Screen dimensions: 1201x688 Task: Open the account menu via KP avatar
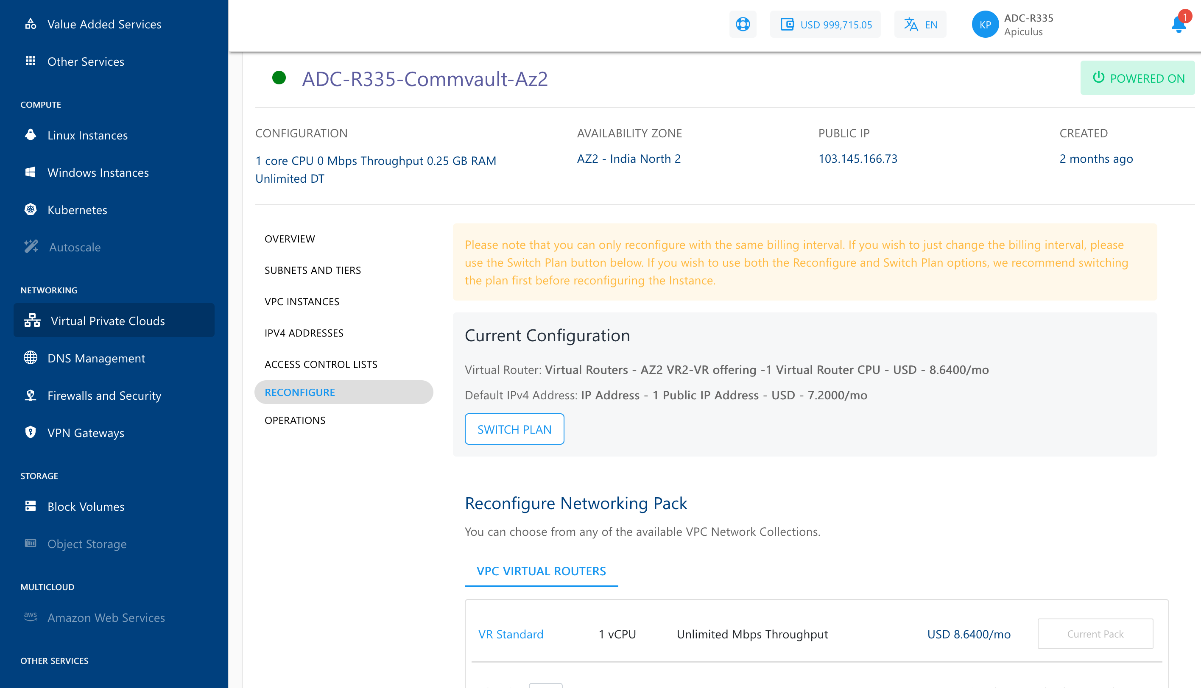coord(985,24)
